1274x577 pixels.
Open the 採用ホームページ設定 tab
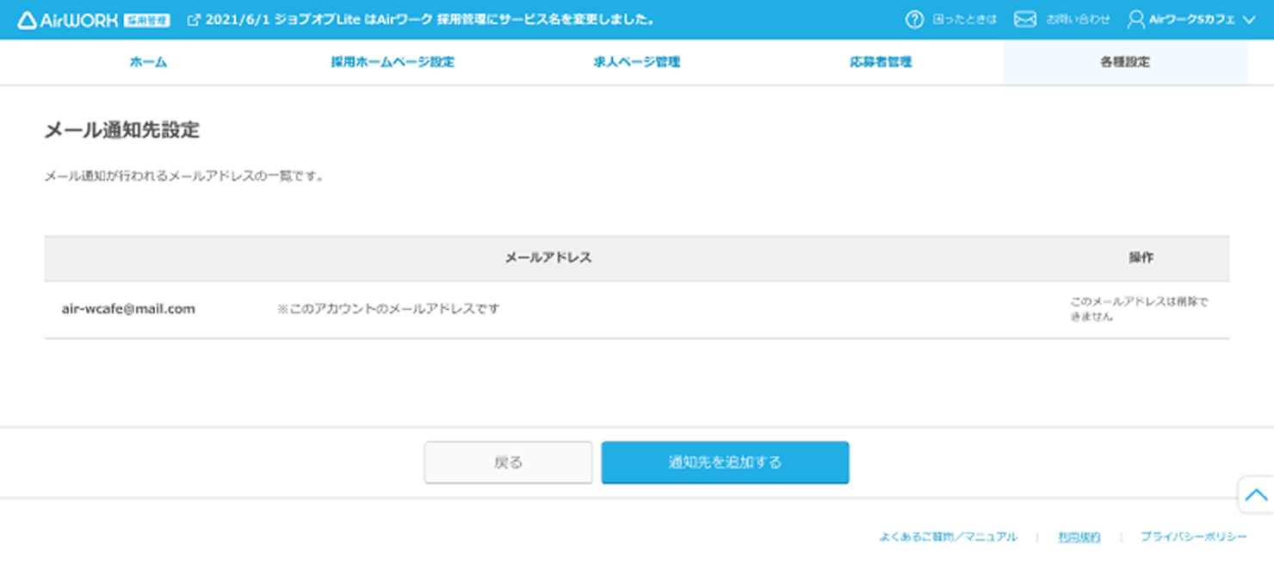click(x=393, y=62)
